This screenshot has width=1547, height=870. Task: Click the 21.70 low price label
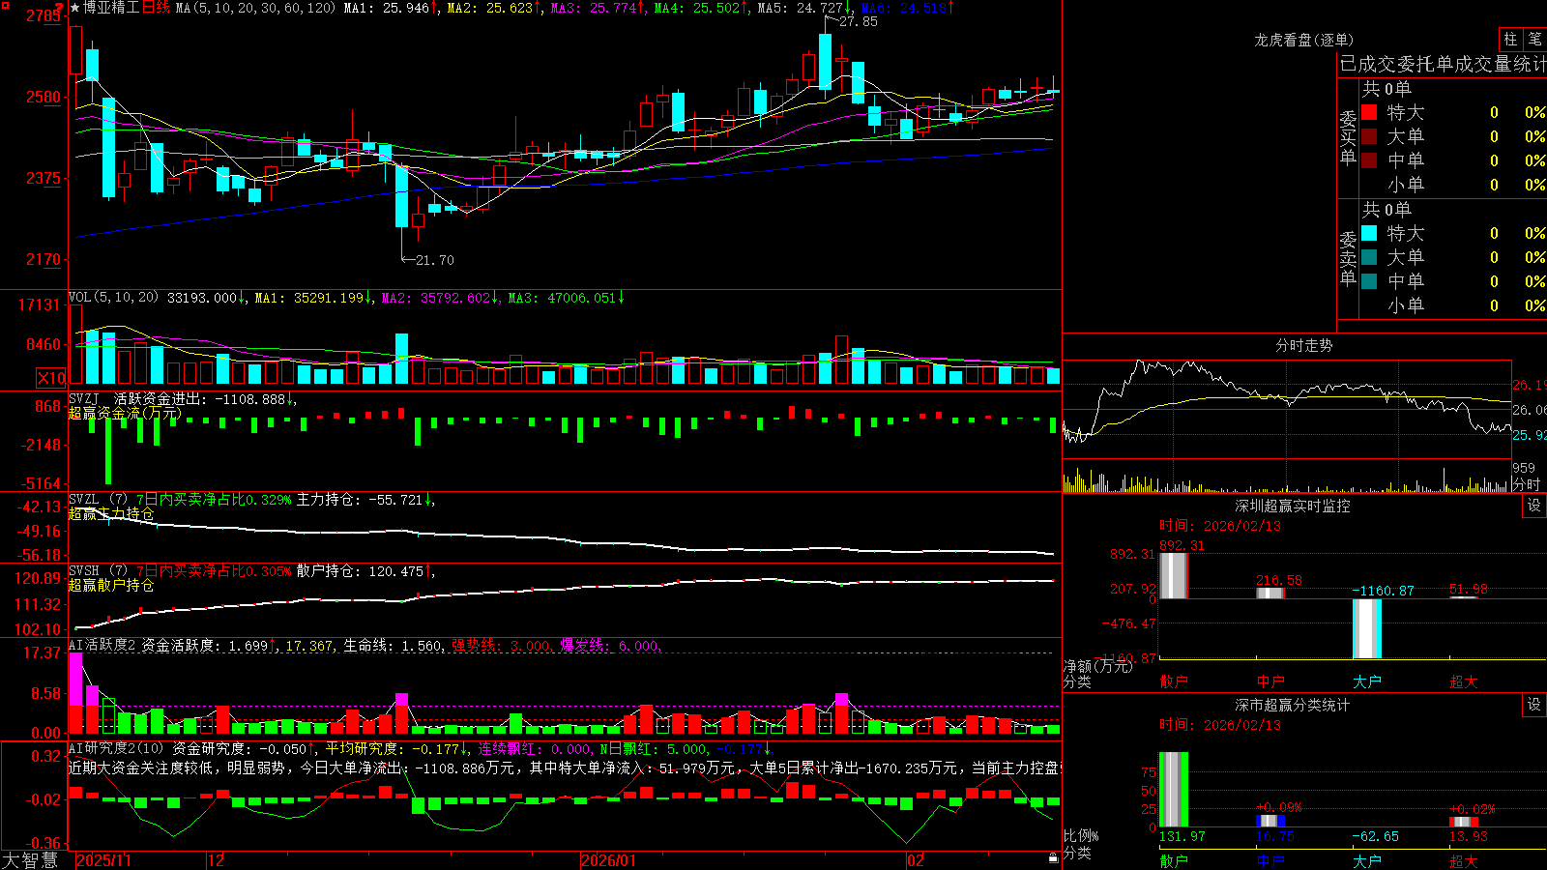pos(434,260)
